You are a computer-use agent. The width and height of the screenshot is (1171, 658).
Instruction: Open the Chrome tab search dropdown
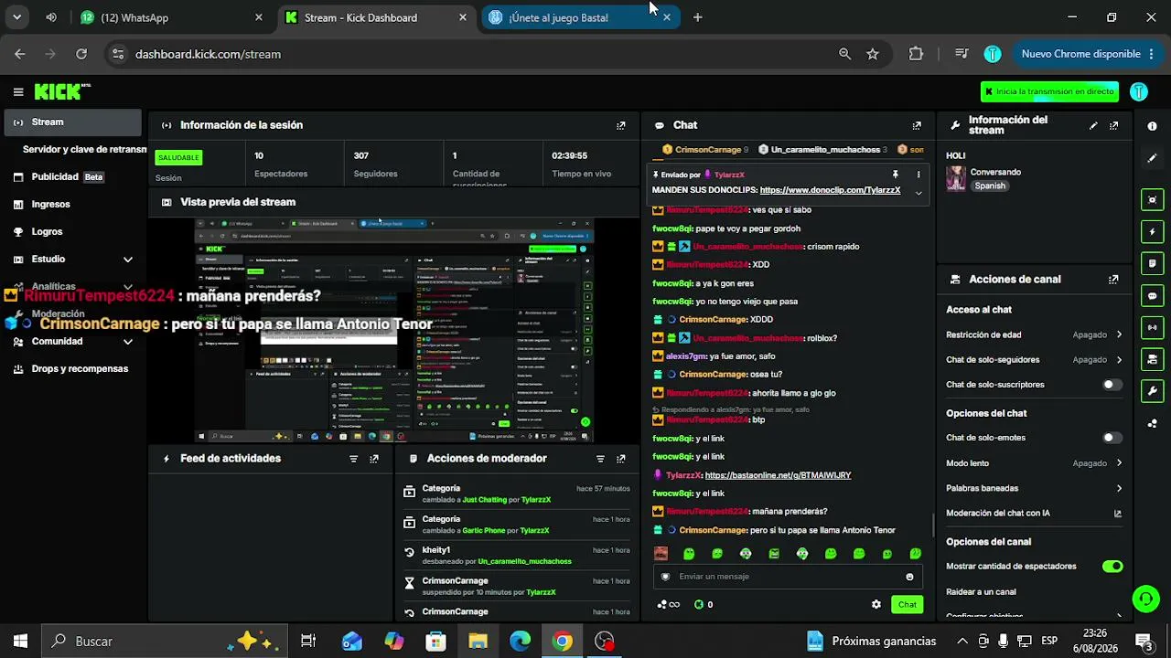[16, 17]
